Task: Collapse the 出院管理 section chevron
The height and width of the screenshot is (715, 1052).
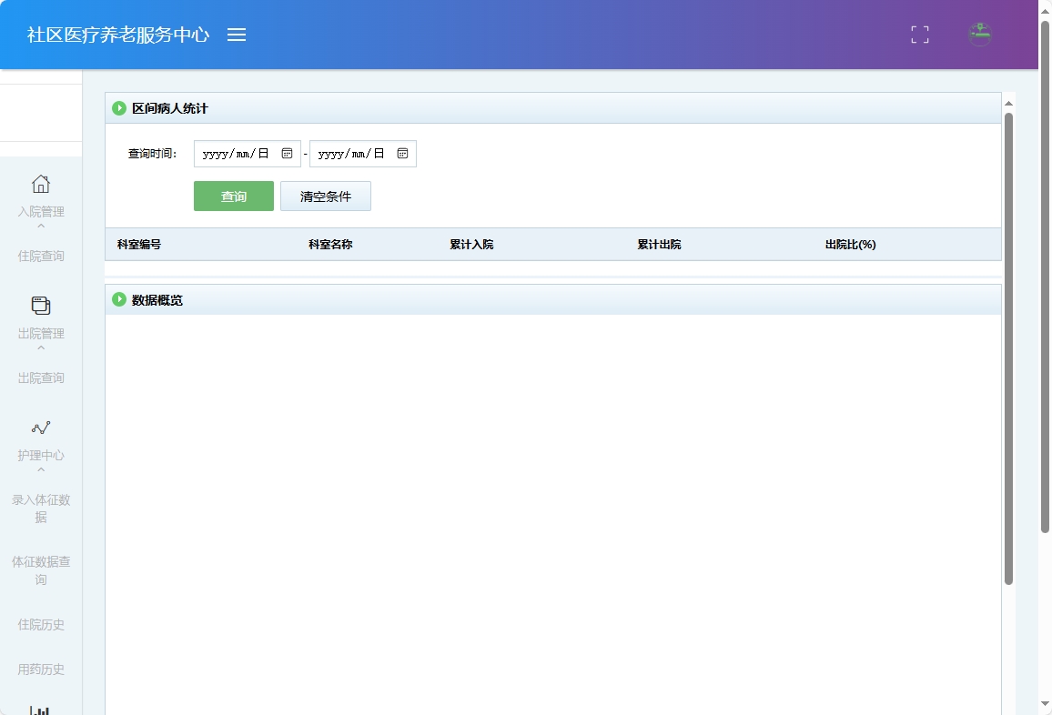Action: (40, 349)
